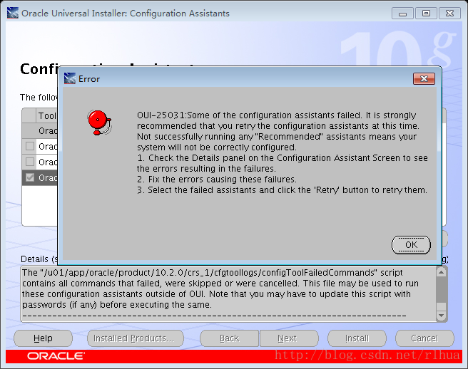Maximize the Oracle Universal Installer window
This screenshot has height=369, width=468.
pyautogui.click(x=426, y=14)
